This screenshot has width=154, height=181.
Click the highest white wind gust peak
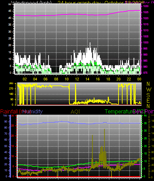(x=90, y=43)
